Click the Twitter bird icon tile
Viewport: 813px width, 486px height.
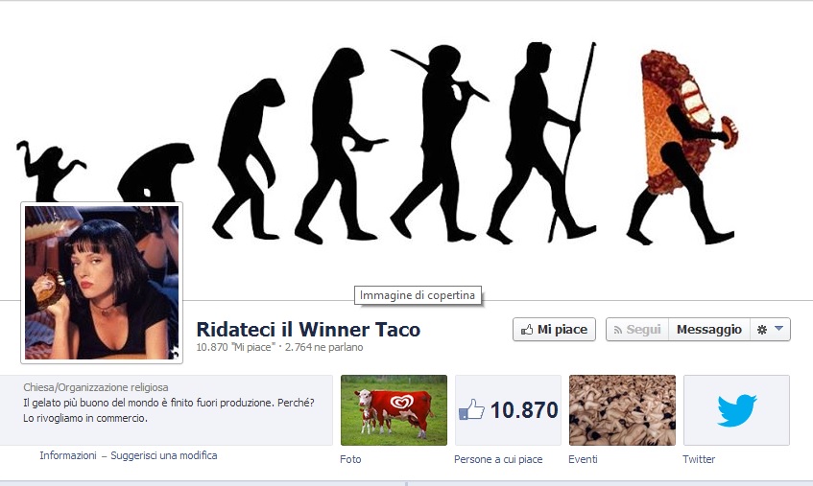[736, 410]
